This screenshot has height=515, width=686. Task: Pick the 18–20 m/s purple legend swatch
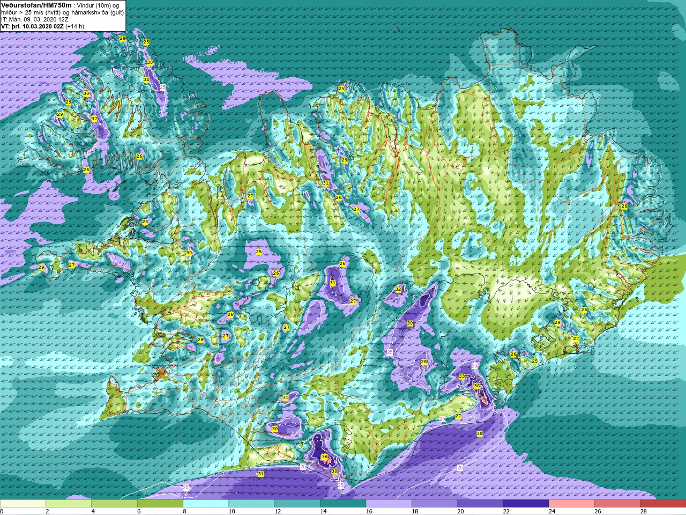coord(435,504)
